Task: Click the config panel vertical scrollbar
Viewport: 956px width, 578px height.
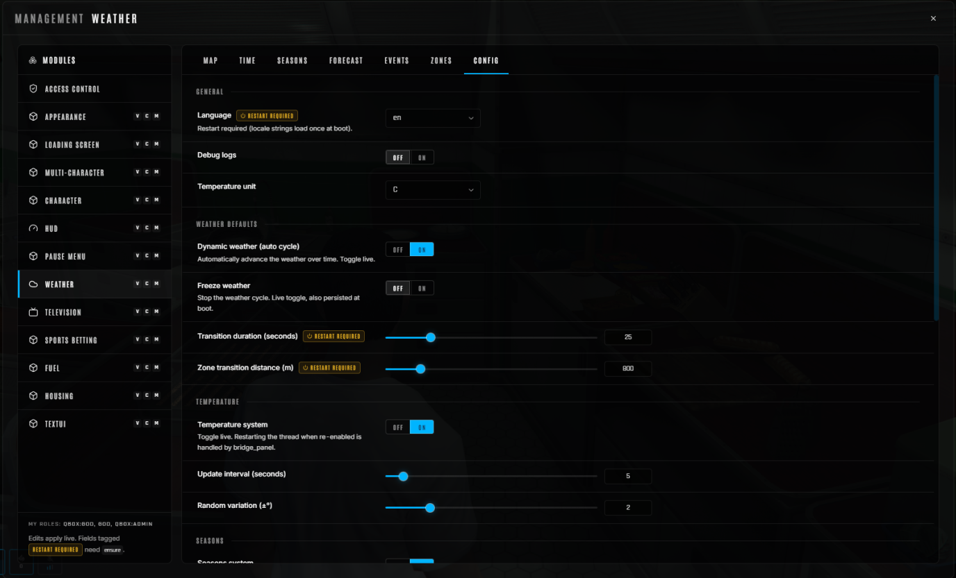Action: [936, 198]
